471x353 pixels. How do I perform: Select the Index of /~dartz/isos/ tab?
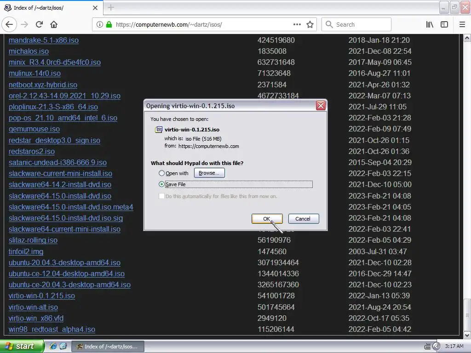point(51,8)
